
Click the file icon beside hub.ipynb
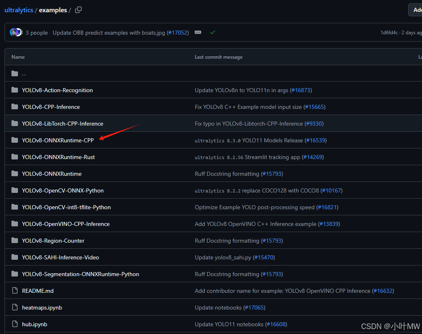point(14,324)
